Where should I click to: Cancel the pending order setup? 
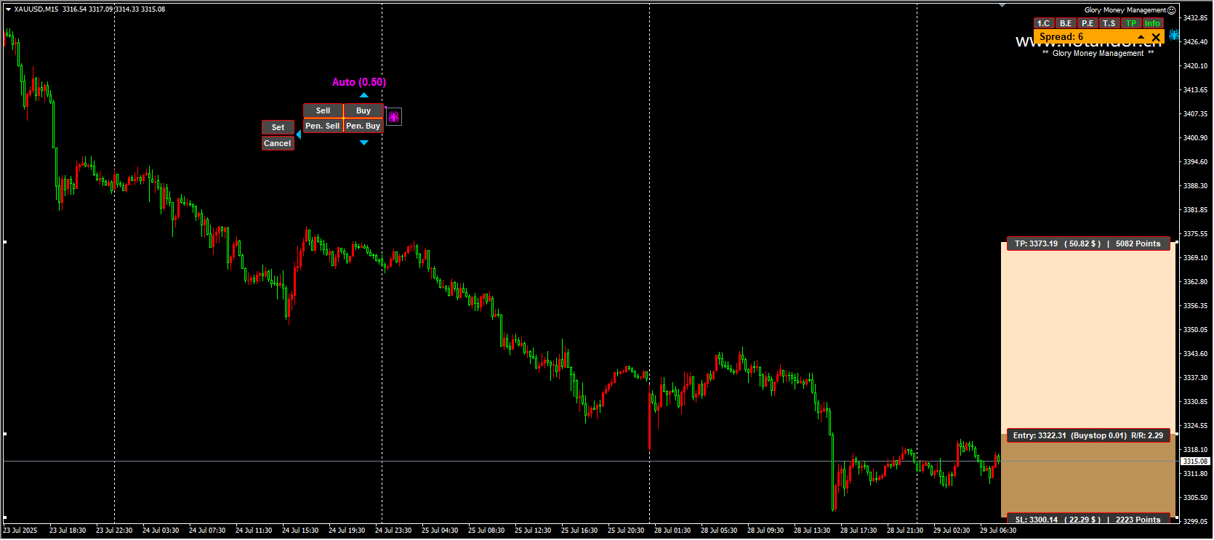click(278, 143)
